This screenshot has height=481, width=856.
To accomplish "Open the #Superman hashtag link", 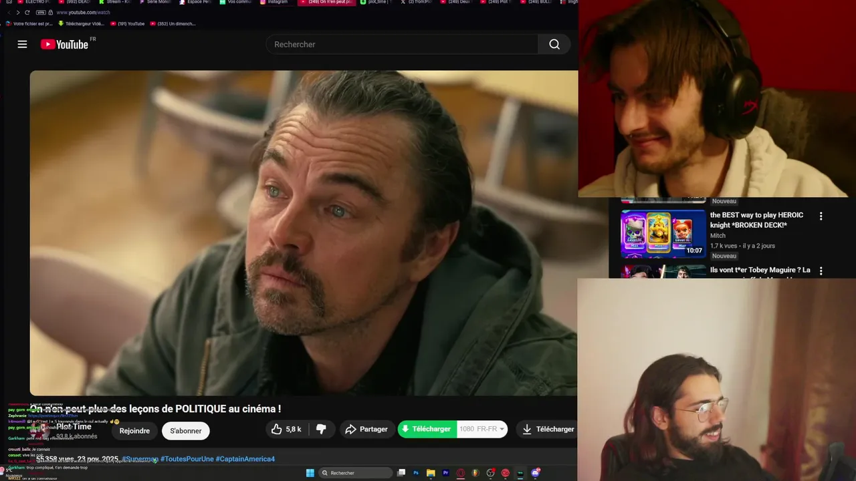I will pyautogui.click(x=140, y=459).
